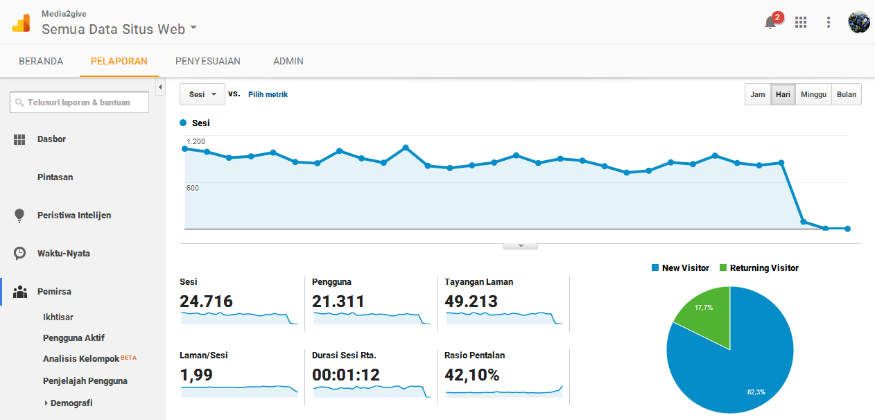Open the notifications bell

770,23
